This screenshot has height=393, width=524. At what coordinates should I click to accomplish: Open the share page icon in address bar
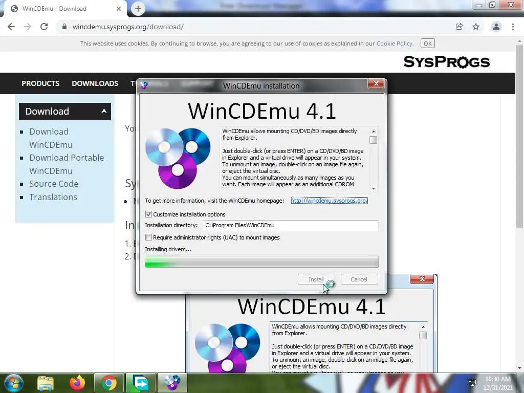click(459, 27)
